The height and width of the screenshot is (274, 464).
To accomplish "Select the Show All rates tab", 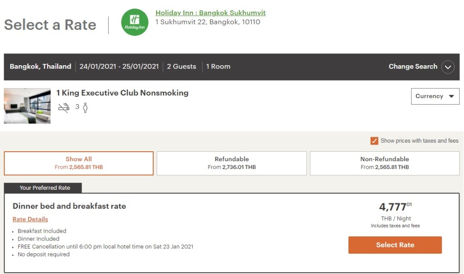I will pos(79,163).
